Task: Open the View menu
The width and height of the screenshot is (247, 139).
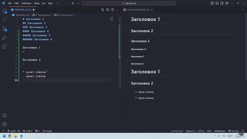Action: coord(37,3)
